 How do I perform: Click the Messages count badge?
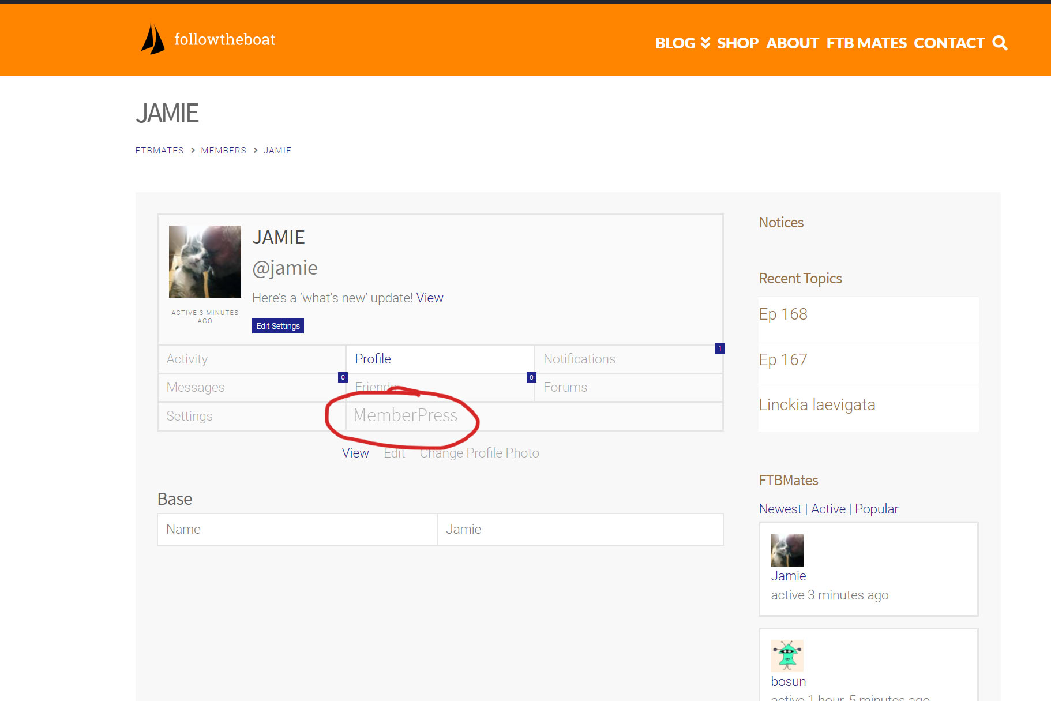pyautogui.click(x=343, y=377)
